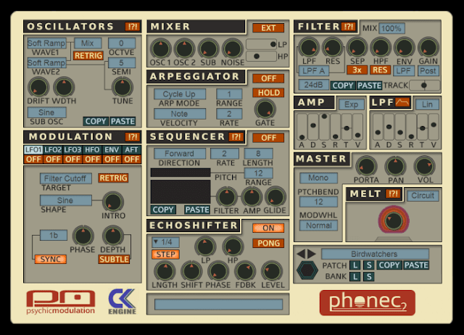
Task: Open the Echoshifter 1/4 step dropdown
Action: pos(166,242)
